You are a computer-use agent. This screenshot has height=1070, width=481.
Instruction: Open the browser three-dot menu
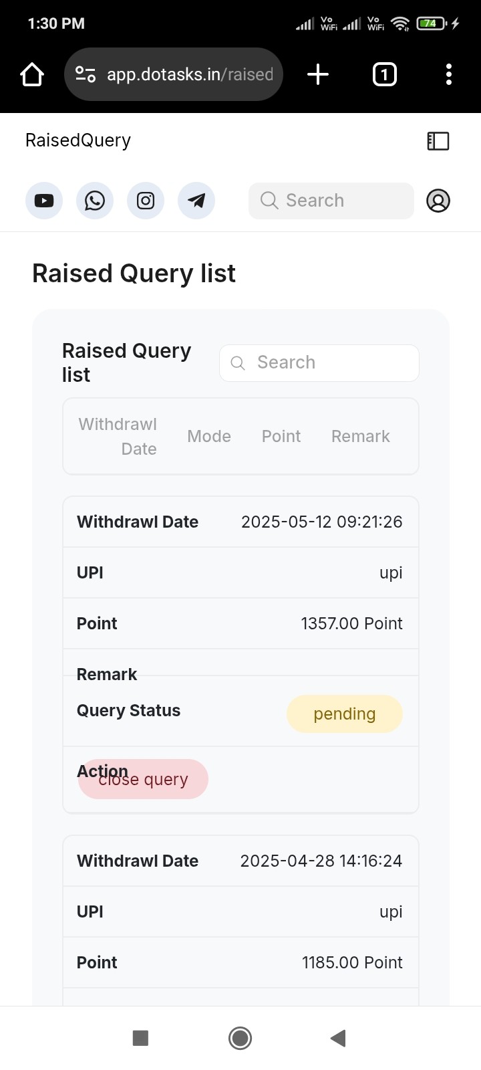[449, 74]
